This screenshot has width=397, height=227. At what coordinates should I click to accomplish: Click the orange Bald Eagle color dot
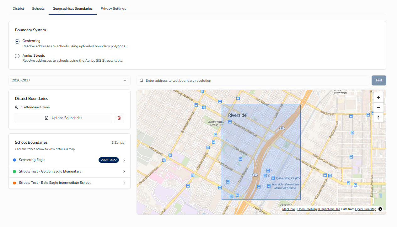click(14, 183)
